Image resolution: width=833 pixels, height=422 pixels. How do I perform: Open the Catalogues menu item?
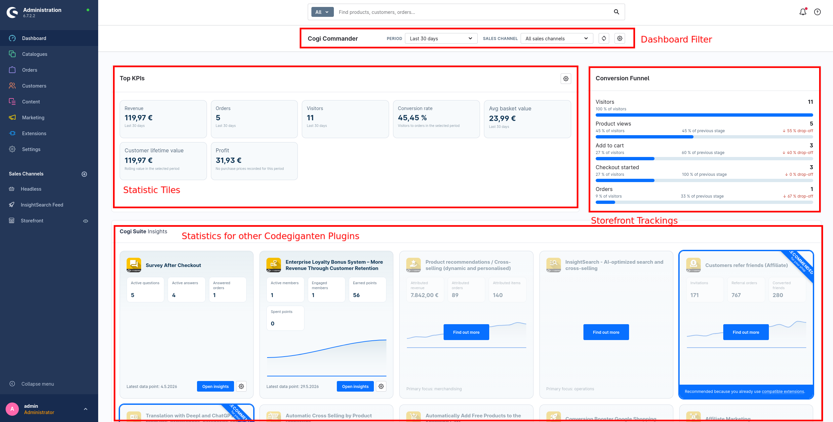coord(49,54)
